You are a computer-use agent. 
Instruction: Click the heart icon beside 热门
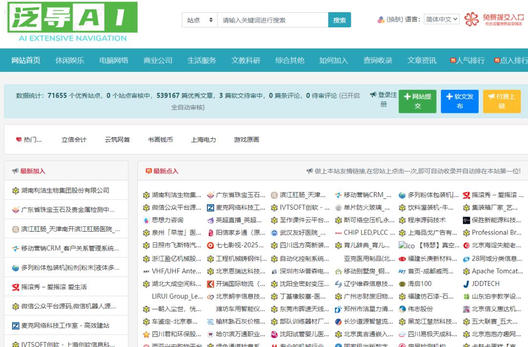click(x=19, y=140)
